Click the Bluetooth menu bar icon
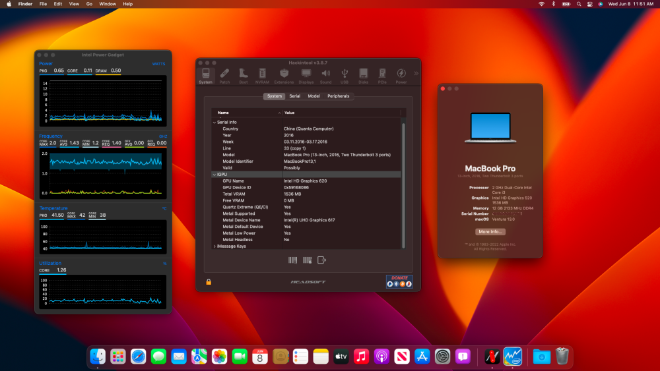The width and height of the screenshot is (660, 371). coord(554,4)
